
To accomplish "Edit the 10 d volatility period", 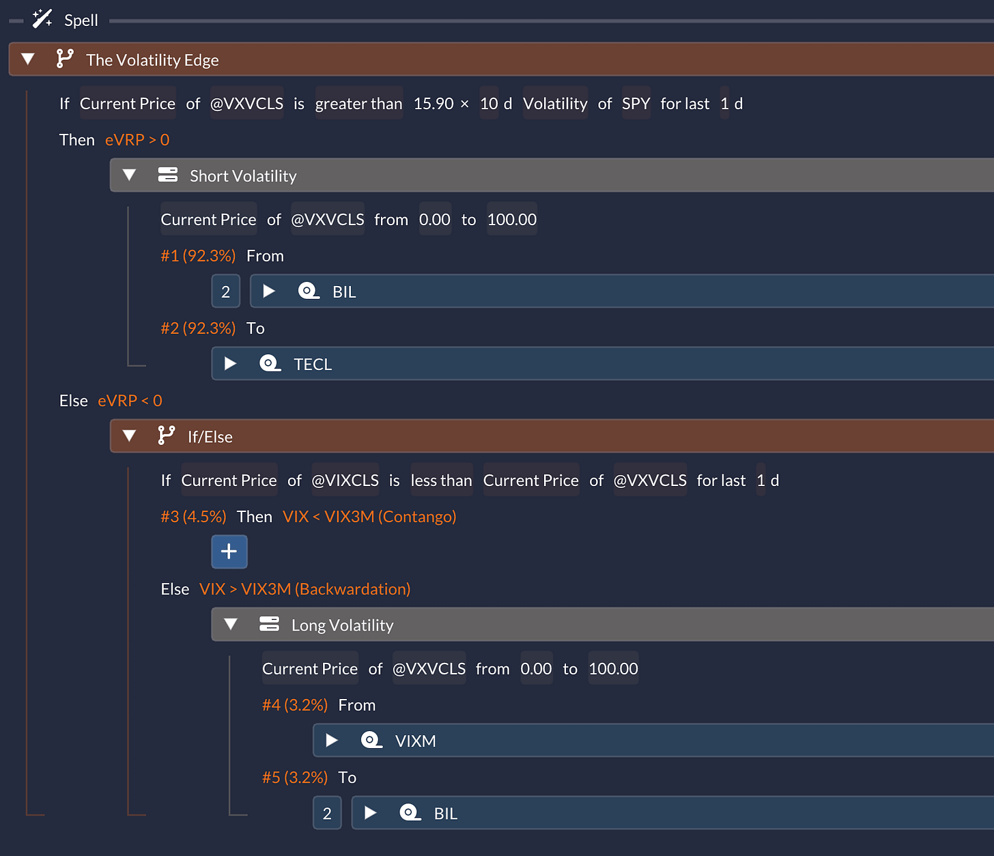I will pos(489,104).
